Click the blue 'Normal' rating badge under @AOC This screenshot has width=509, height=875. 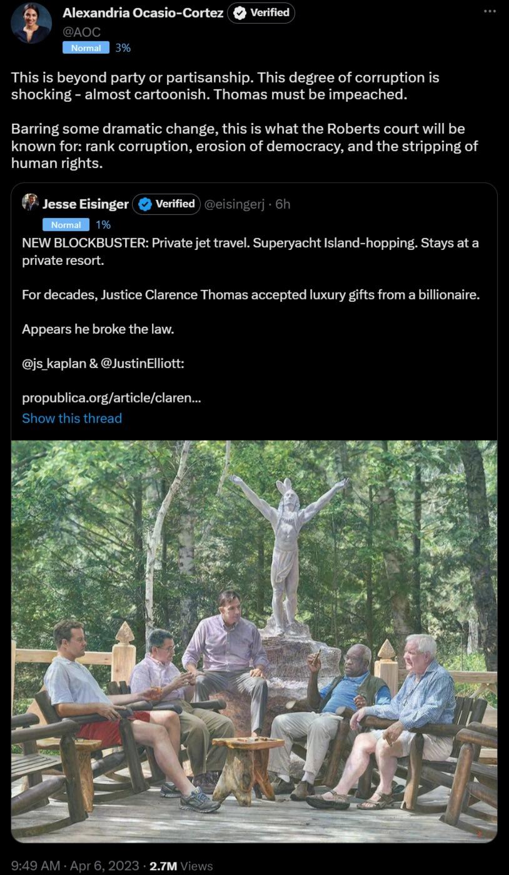pyautogui.click(x=86, y=47)
